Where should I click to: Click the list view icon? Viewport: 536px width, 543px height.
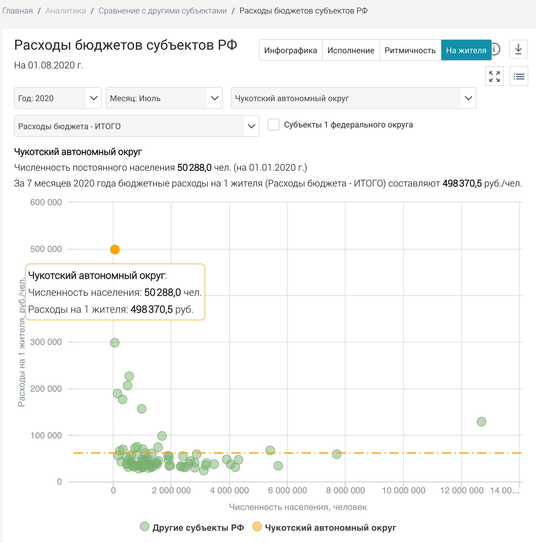coord(519,76)
